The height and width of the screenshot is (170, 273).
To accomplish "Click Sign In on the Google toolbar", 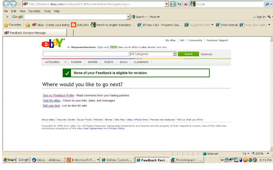I will [261, 17].
